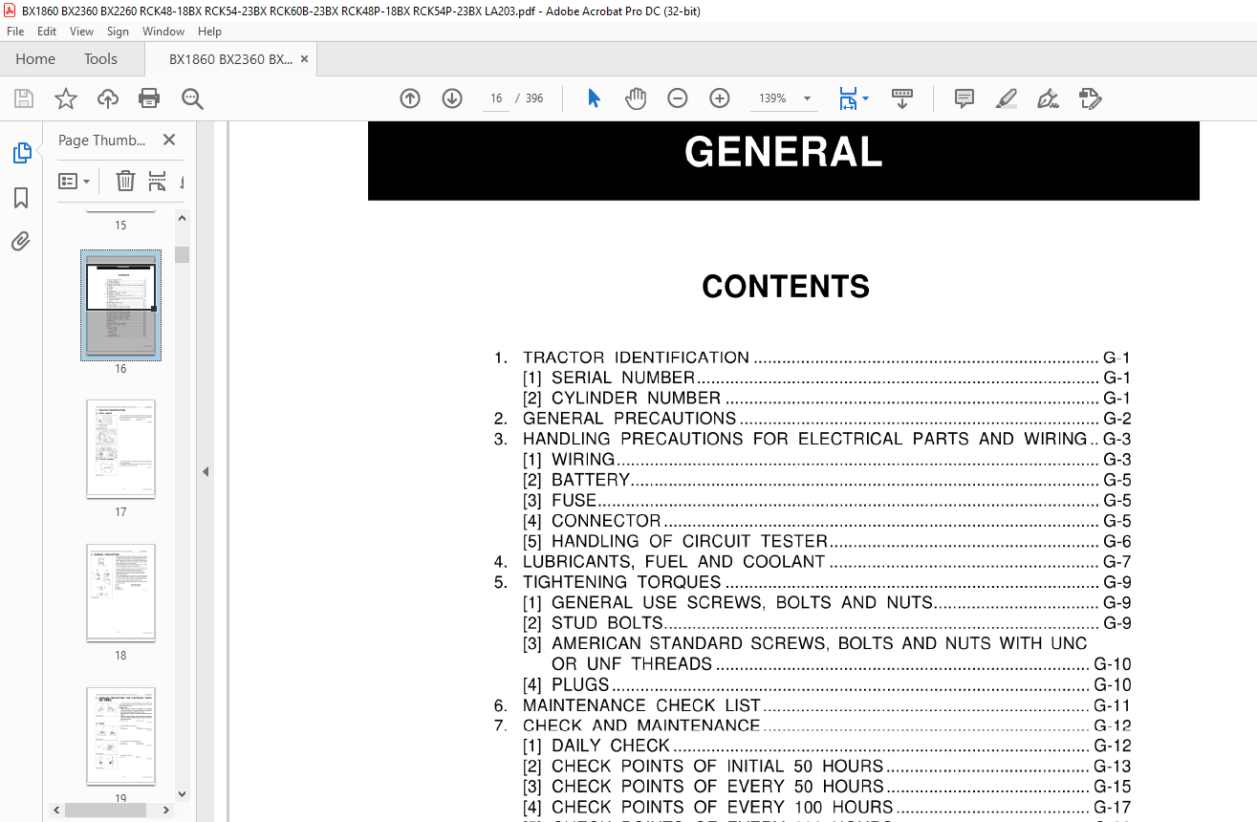1257x822 pixels.
Task: Open the find text magnifier icon
Action: [192, 98]
